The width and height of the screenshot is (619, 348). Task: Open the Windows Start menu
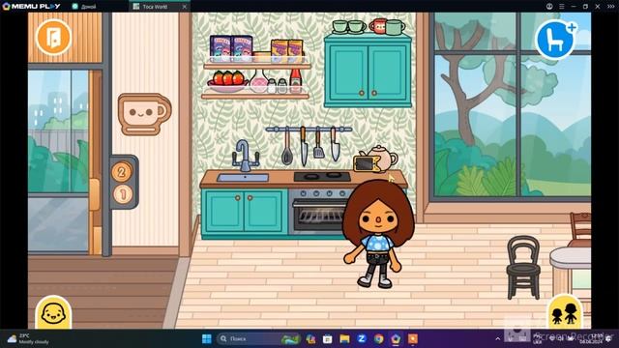(206, 339)
